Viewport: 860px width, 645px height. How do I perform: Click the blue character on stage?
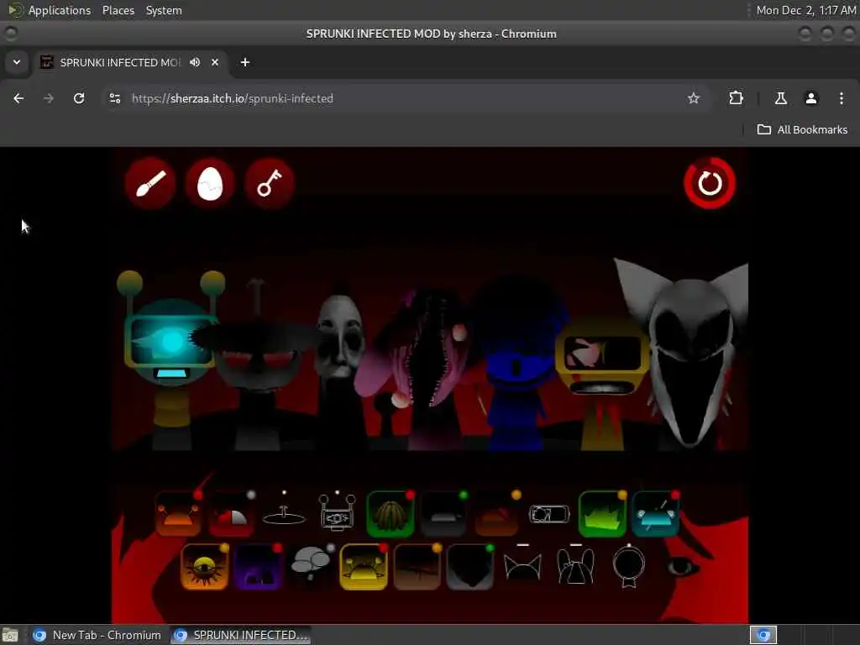[517, 364]
